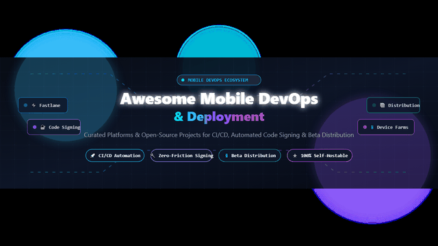Click the key icon beside Zero-Friction Signing
The width and height of the screenshot is (438, 246).
tap(153, 155)
